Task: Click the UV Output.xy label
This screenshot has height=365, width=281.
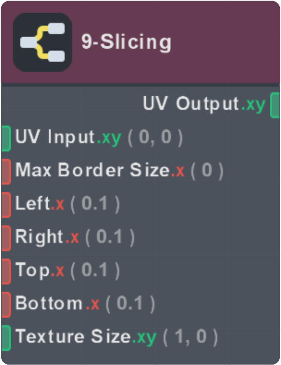Action: pos(204,104)
